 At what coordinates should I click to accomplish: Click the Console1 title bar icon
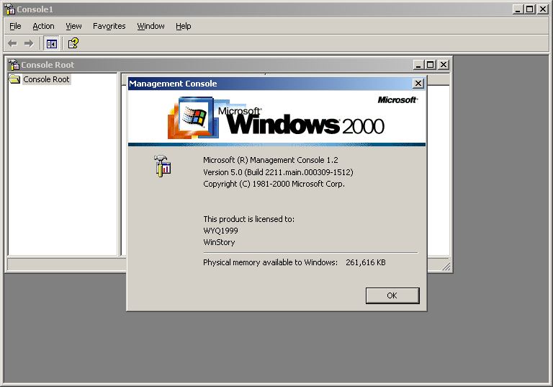[10, 9]
